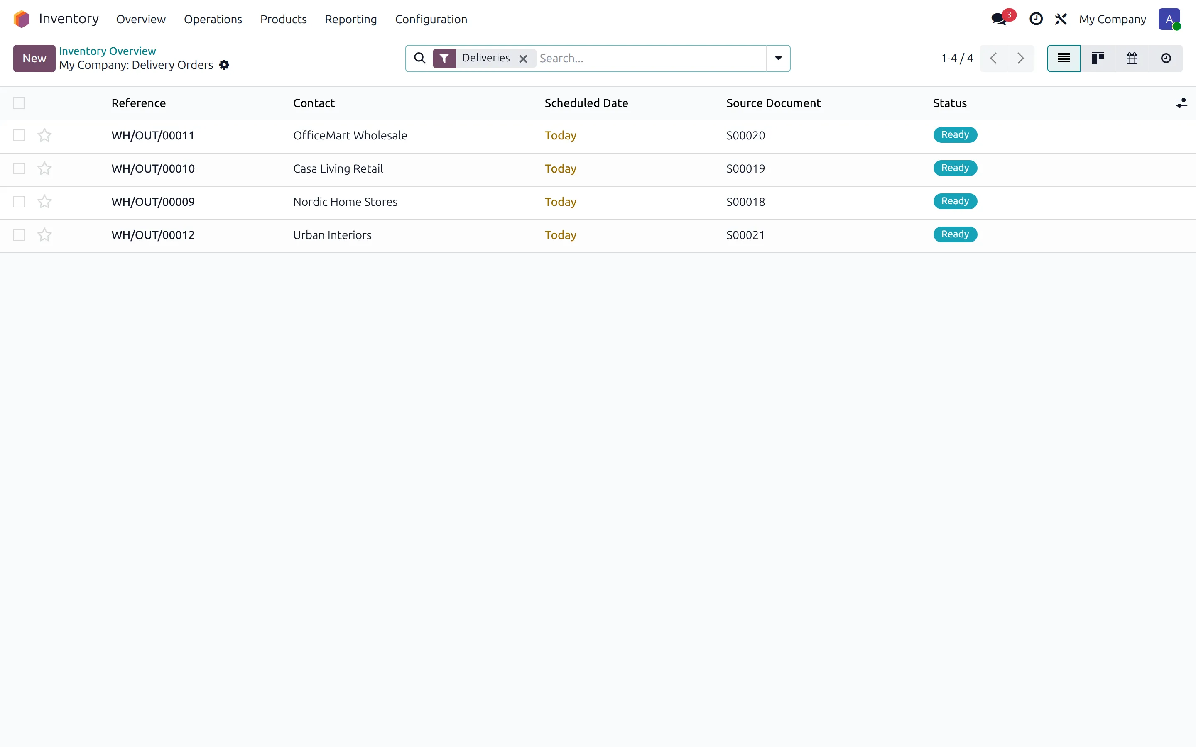Expand the search options dropdown arrow
This screenshot has height=747, width=1196.
point(778,58)
